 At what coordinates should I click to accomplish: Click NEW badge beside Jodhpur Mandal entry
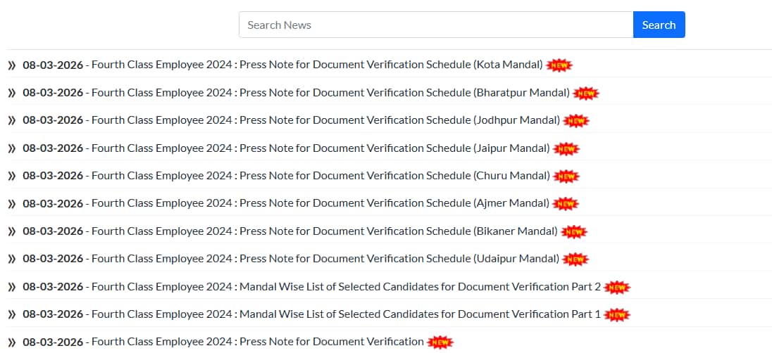576,121
